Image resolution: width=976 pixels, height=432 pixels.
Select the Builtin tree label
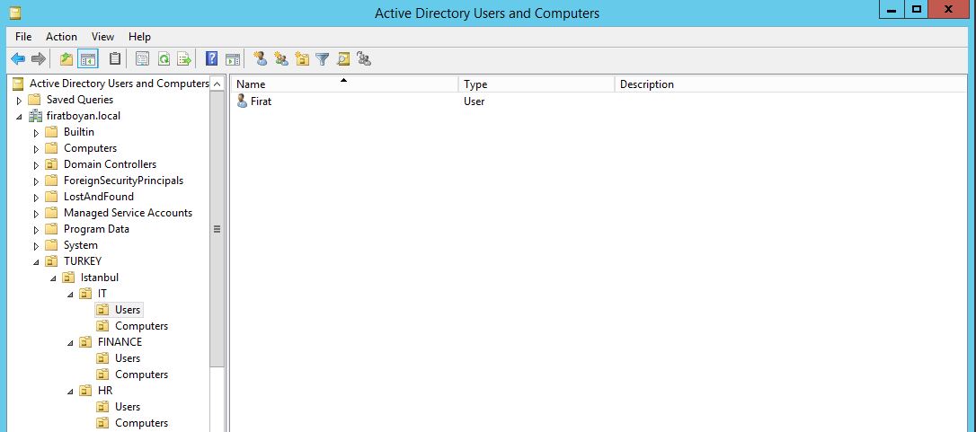79,132
